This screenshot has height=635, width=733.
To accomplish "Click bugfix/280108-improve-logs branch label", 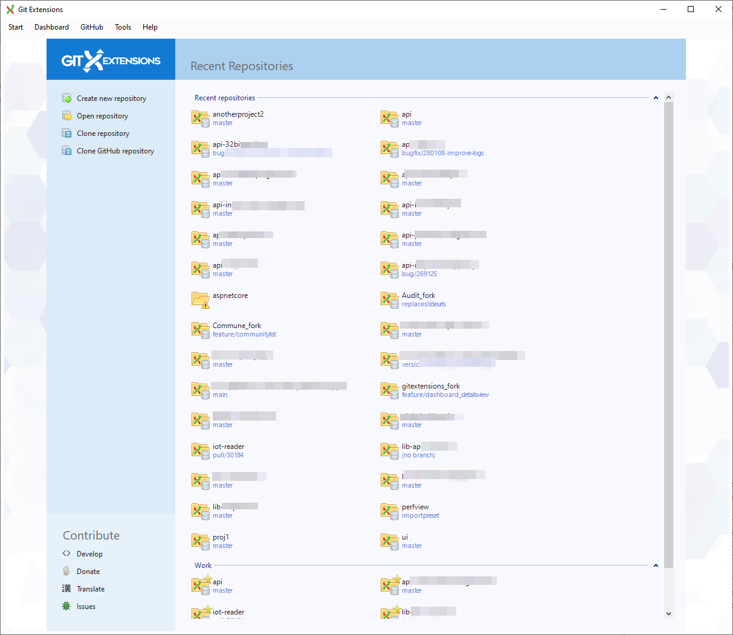I will tap(443, 153).
